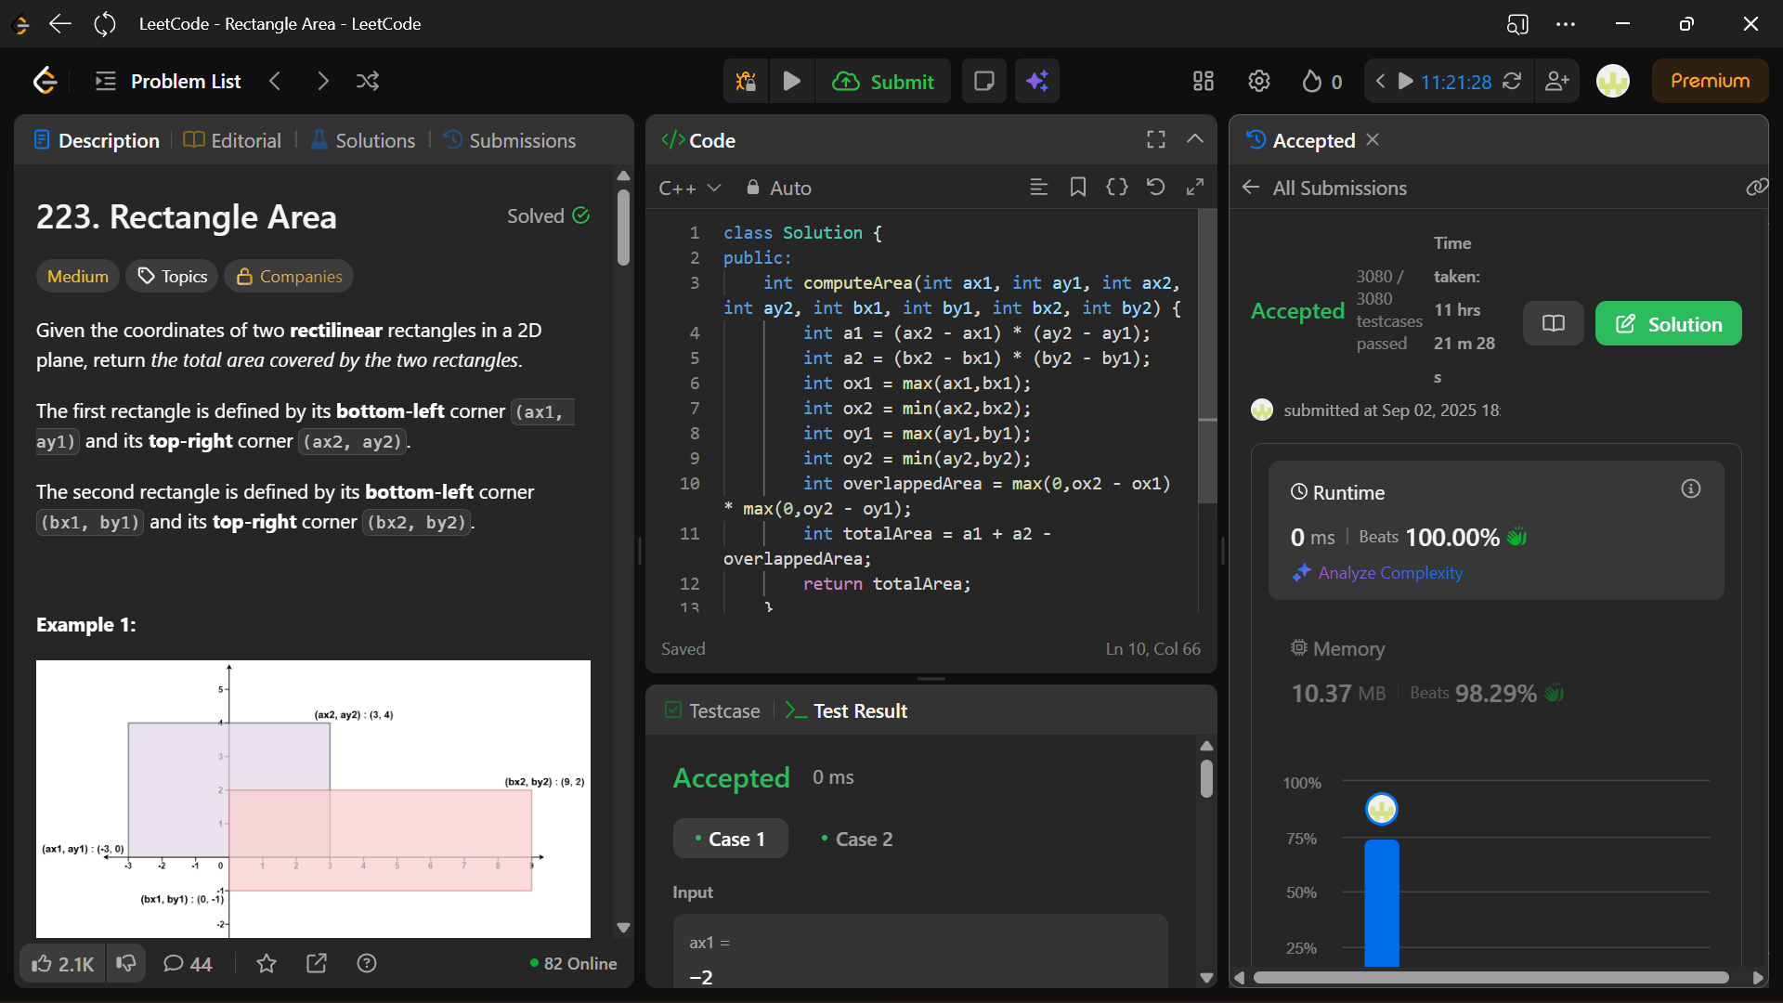Toggle the favorite star for problem

click(267, 963)
